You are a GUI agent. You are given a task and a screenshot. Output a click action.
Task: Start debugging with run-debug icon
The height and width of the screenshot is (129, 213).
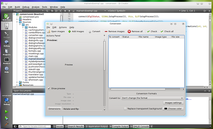7,118
